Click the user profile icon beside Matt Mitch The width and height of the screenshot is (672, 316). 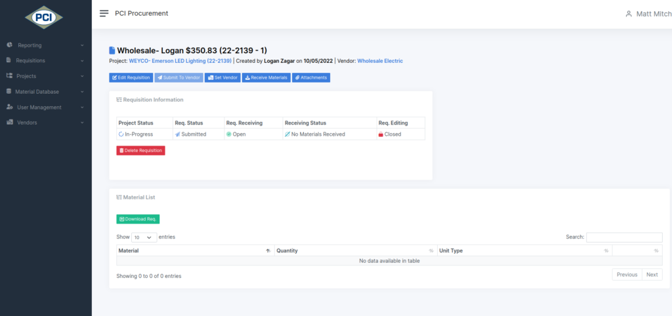628,14
